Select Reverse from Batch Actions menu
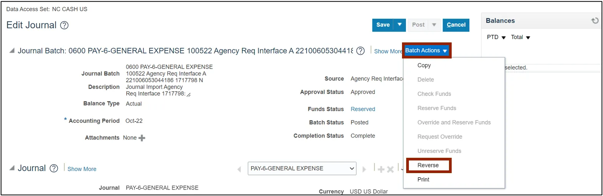603x196 pixels. tap(428, 165)
